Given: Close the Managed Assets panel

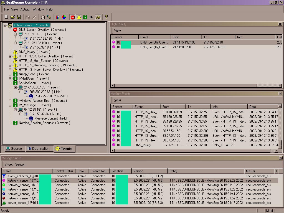Looking at the screenshot, I should 281,158.
